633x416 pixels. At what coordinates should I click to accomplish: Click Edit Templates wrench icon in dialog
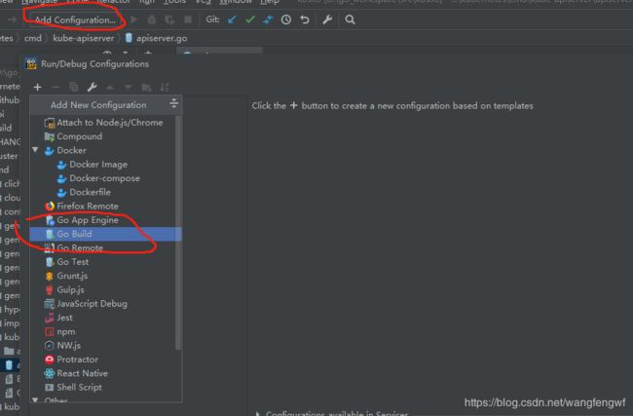pos(93,88)
